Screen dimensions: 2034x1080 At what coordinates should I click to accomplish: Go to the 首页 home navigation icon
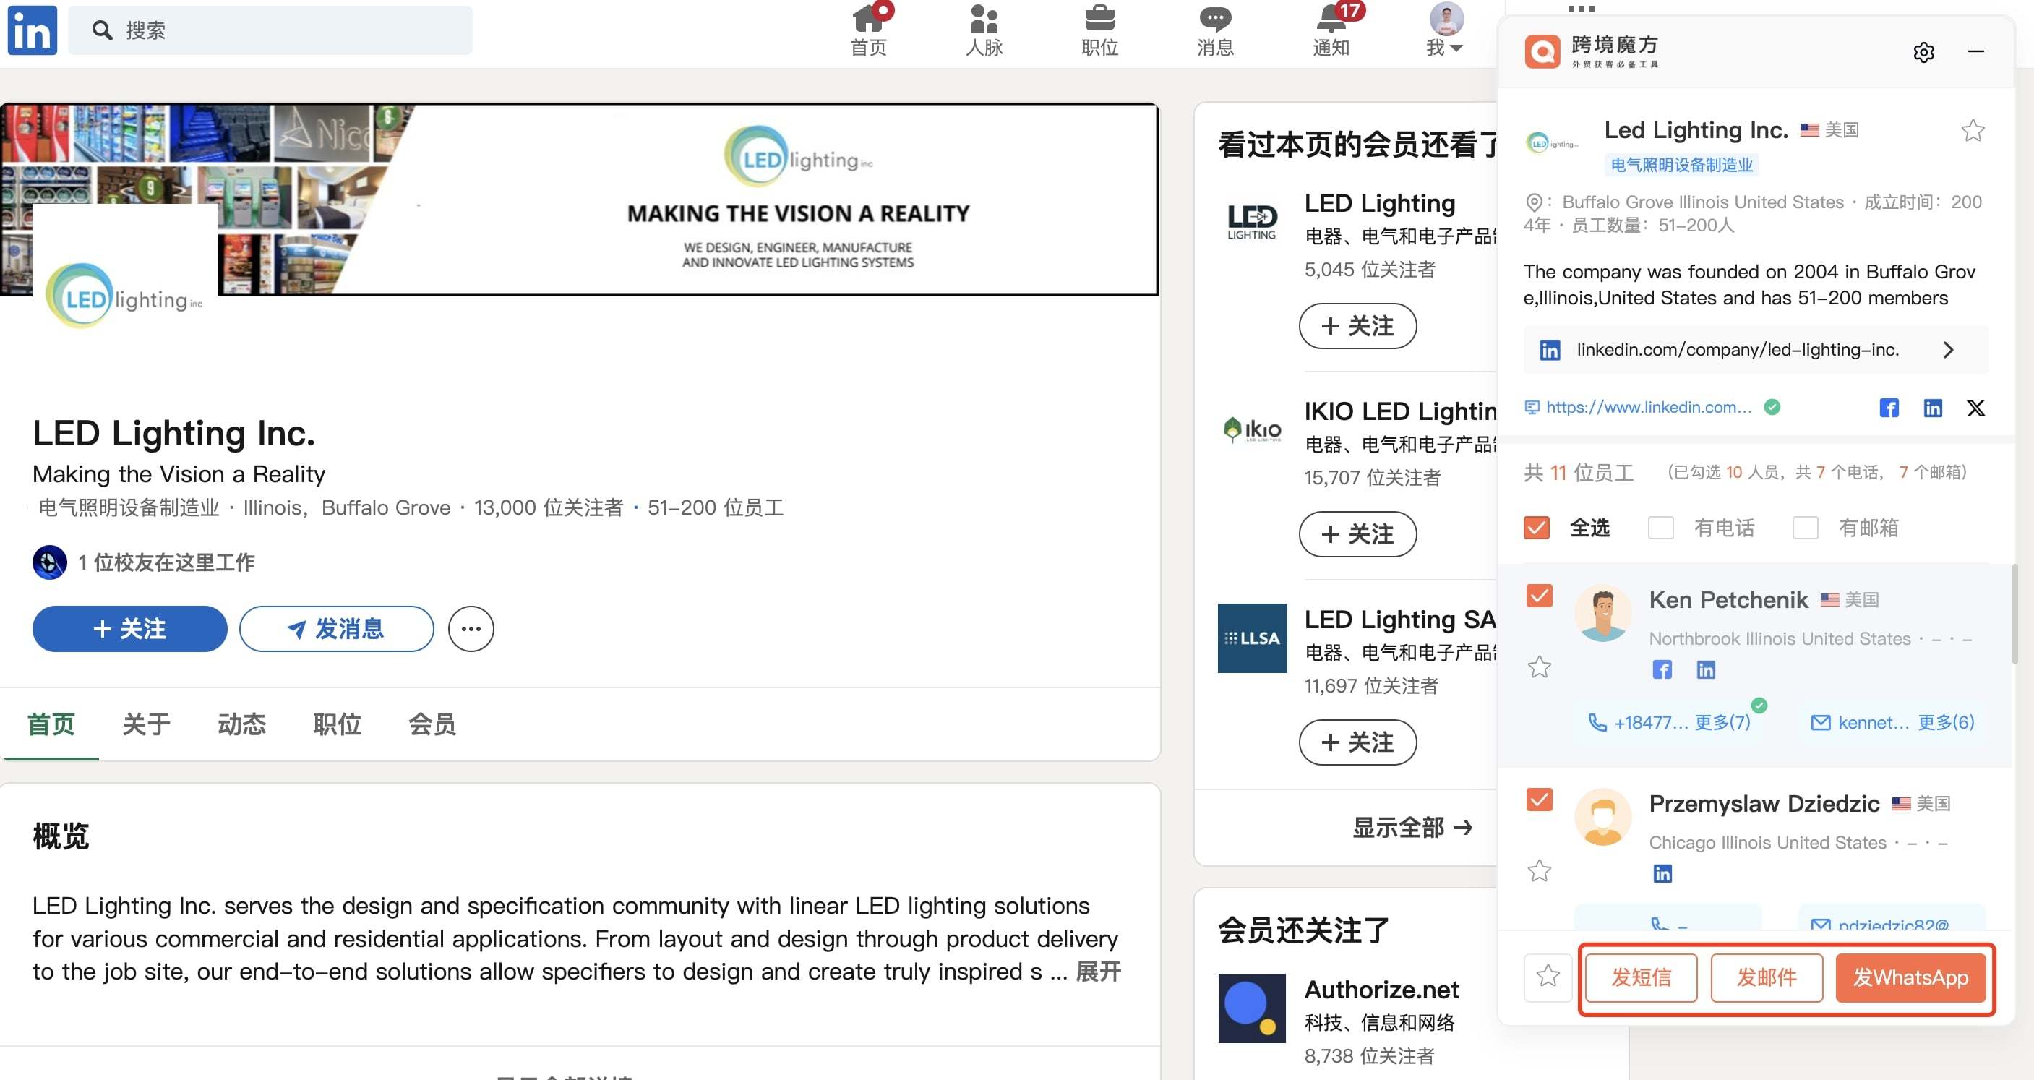[x=869, y=30]
